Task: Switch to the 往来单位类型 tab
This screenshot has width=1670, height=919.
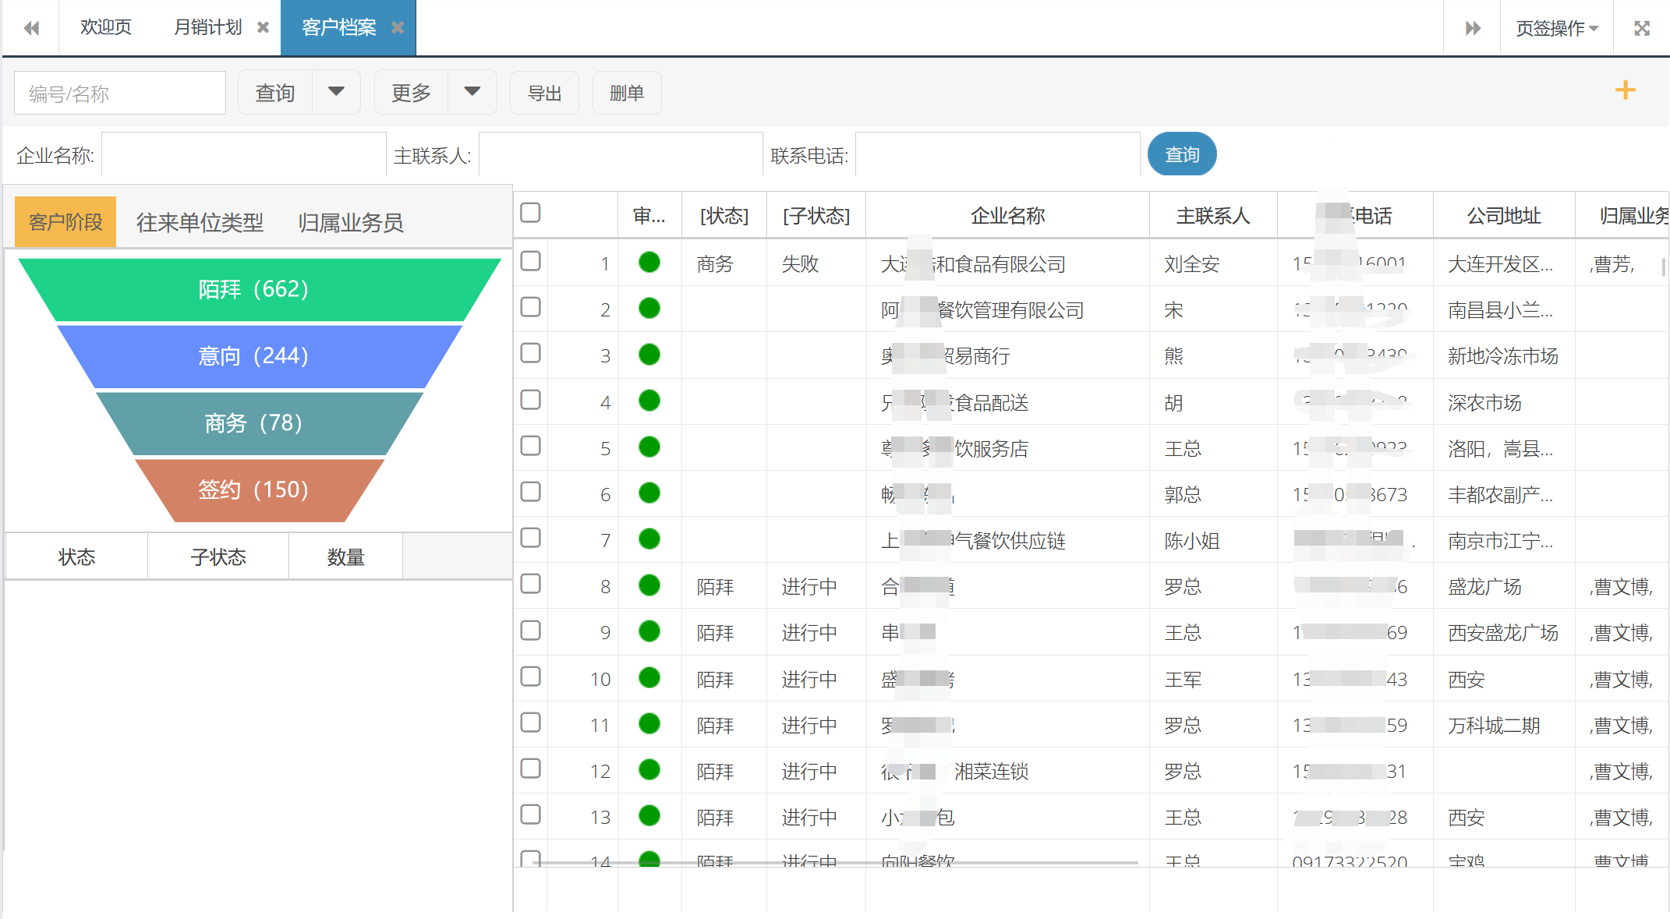Action: pyautogui.click(x=200, y=223)
